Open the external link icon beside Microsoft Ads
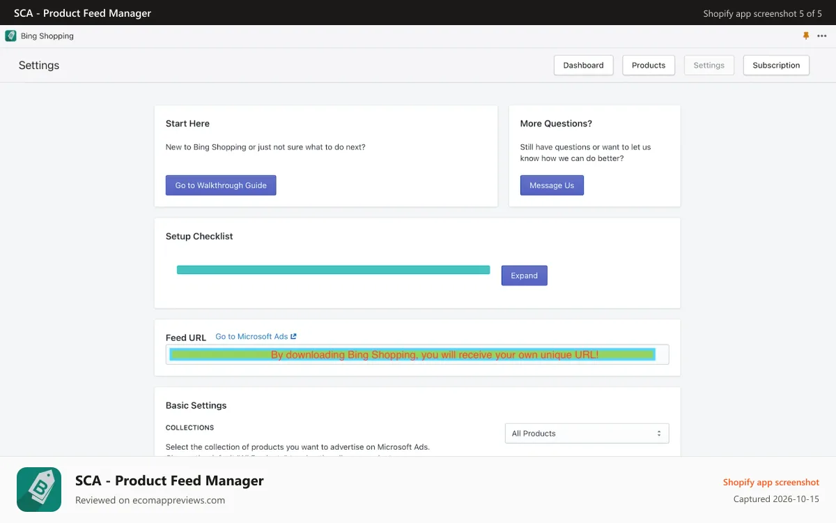This screenshot has width=836, height=523. pyautogui.click(x=293, y=336)
